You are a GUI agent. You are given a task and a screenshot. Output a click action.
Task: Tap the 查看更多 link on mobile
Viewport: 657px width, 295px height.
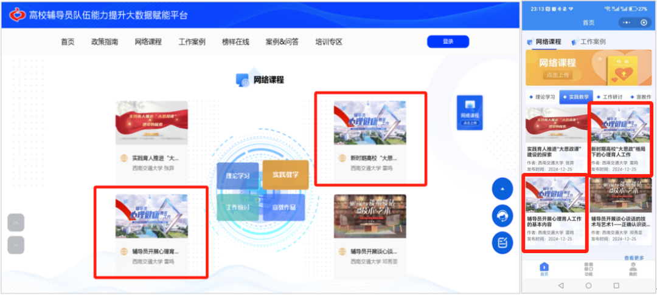[x=633, y=258]
